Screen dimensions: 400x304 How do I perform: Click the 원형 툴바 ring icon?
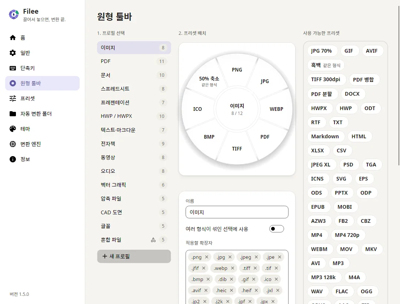13,83
